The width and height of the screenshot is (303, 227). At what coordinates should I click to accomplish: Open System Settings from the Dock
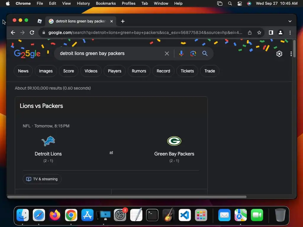120,215
